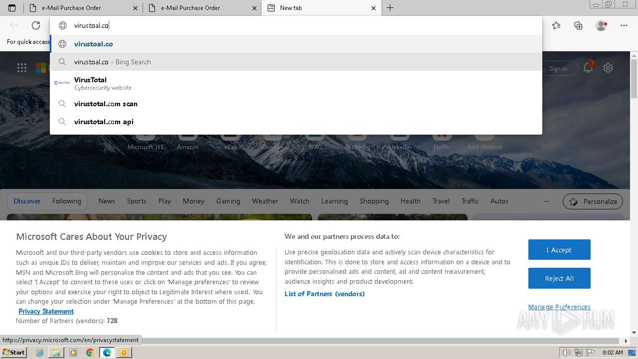
Task: Close the first e-Mail Purchase Order tab
Action: coord(136,8)
